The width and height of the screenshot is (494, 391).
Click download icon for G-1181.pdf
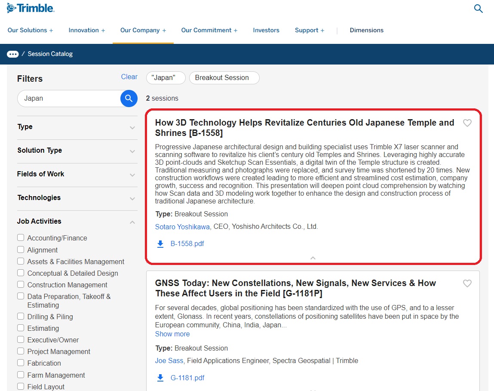[x=160, y=378]
